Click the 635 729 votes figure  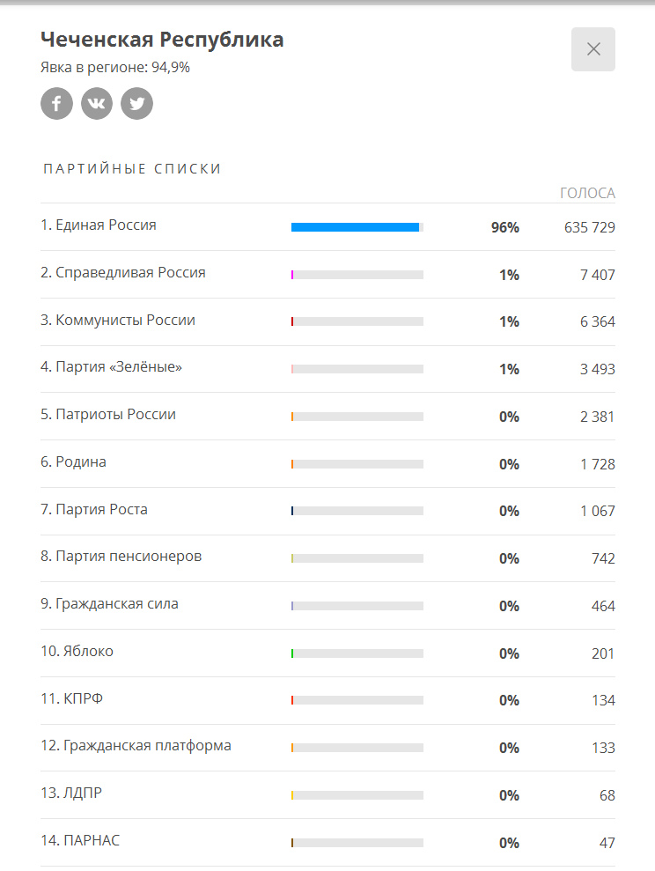coord(589,228)
